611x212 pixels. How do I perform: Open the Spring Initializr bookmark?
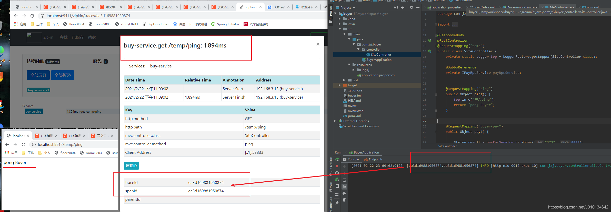225,24
